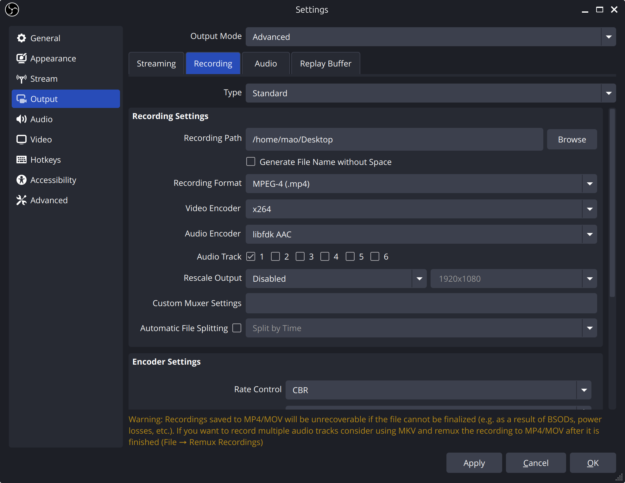Click the Stream antenna icon
Viewport: 625px width, 483px height.
click(21, 79)
